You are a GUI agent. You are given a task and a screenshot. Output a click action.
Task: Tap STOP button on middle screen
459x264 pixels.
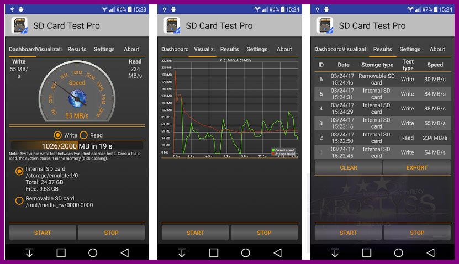coord(264,233)
